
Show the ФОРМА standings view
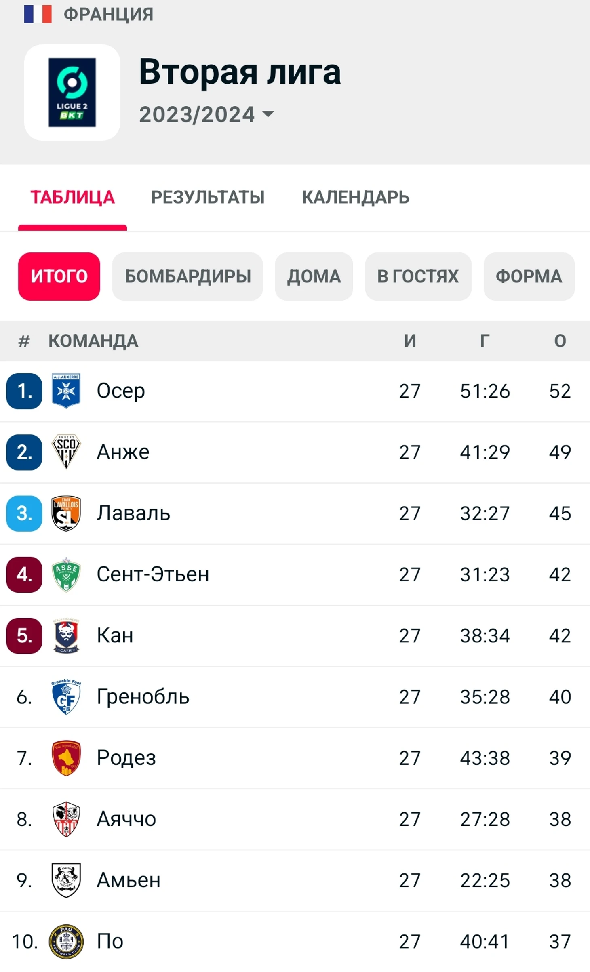pos(529,276)
